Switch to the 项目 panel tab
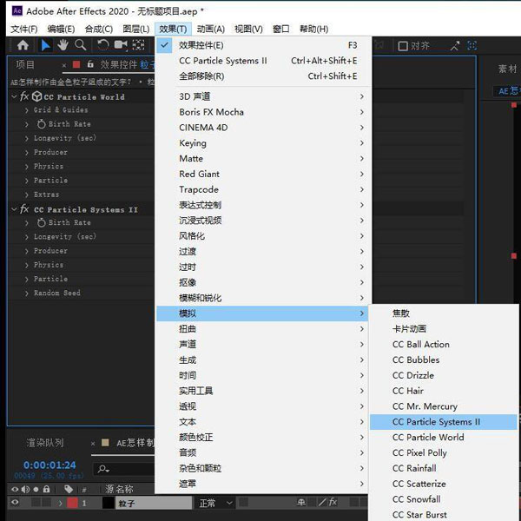The image size is (521, 521). [25, 65]
